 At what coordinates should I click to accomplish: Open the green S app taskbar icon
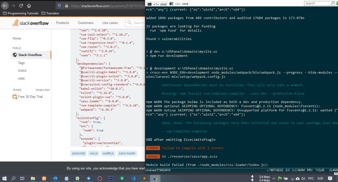point(122,178)
